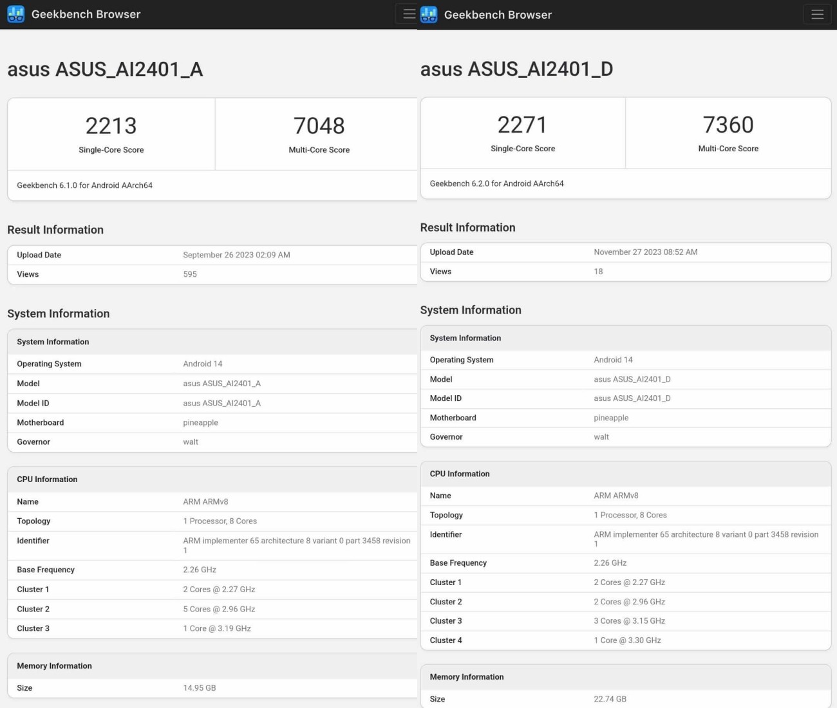This screenshot has width=837, height=708.
Task: Click '5 Cores @ 2.96 GHz' cluster value
Action: pos(219,609)
